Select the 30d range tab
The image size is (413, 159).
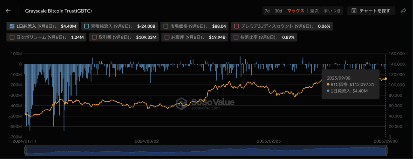coord(278,11)
